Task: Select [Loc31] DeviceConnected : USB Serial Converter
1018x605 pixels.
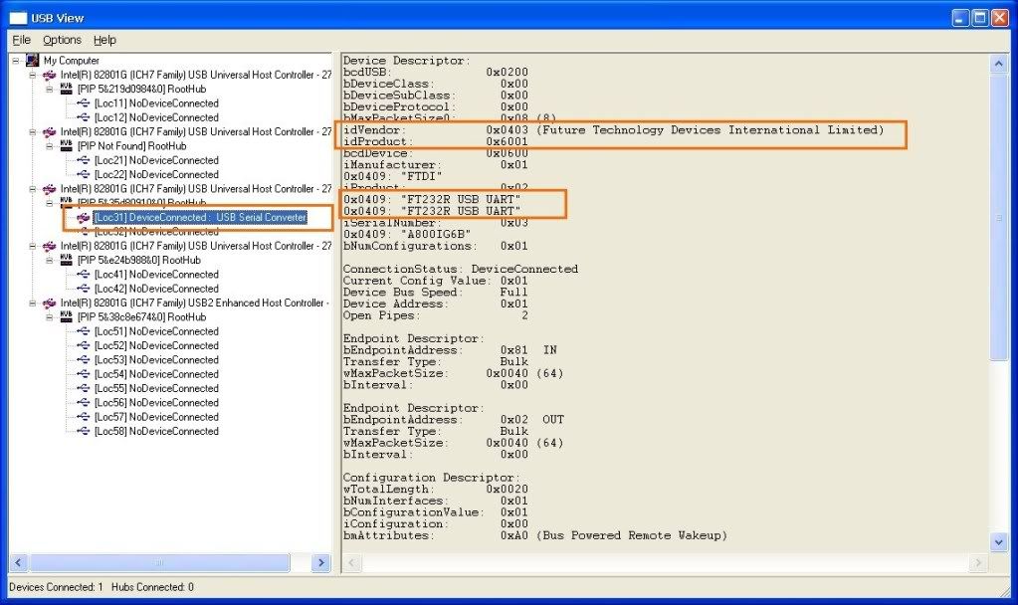Action: (200, 218)
